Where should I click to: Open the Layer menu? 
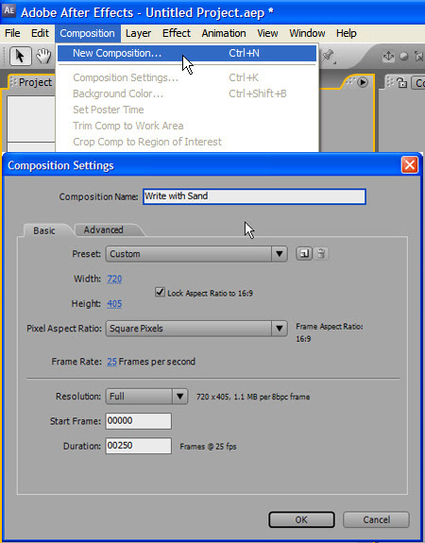[138, 33]
